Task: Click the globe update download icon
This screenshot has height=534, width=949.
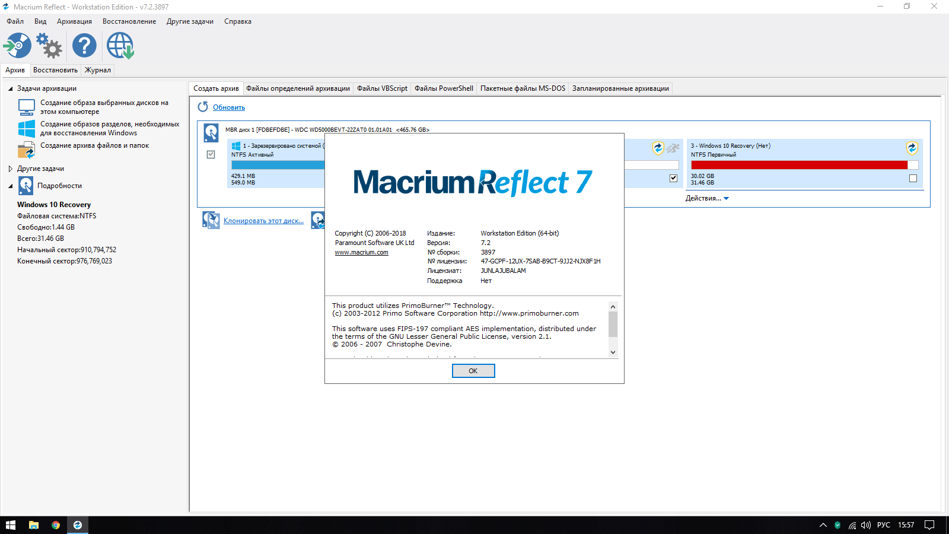Action: (120, 46)
